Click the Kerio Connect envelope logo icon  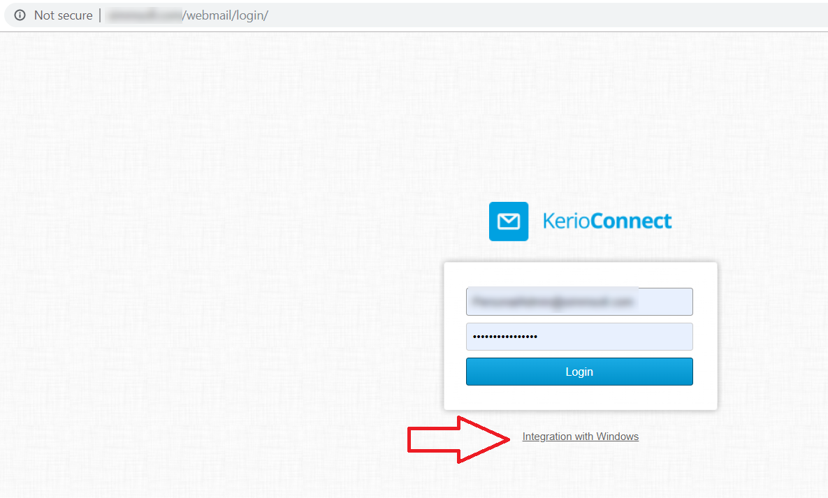[509, 221]
